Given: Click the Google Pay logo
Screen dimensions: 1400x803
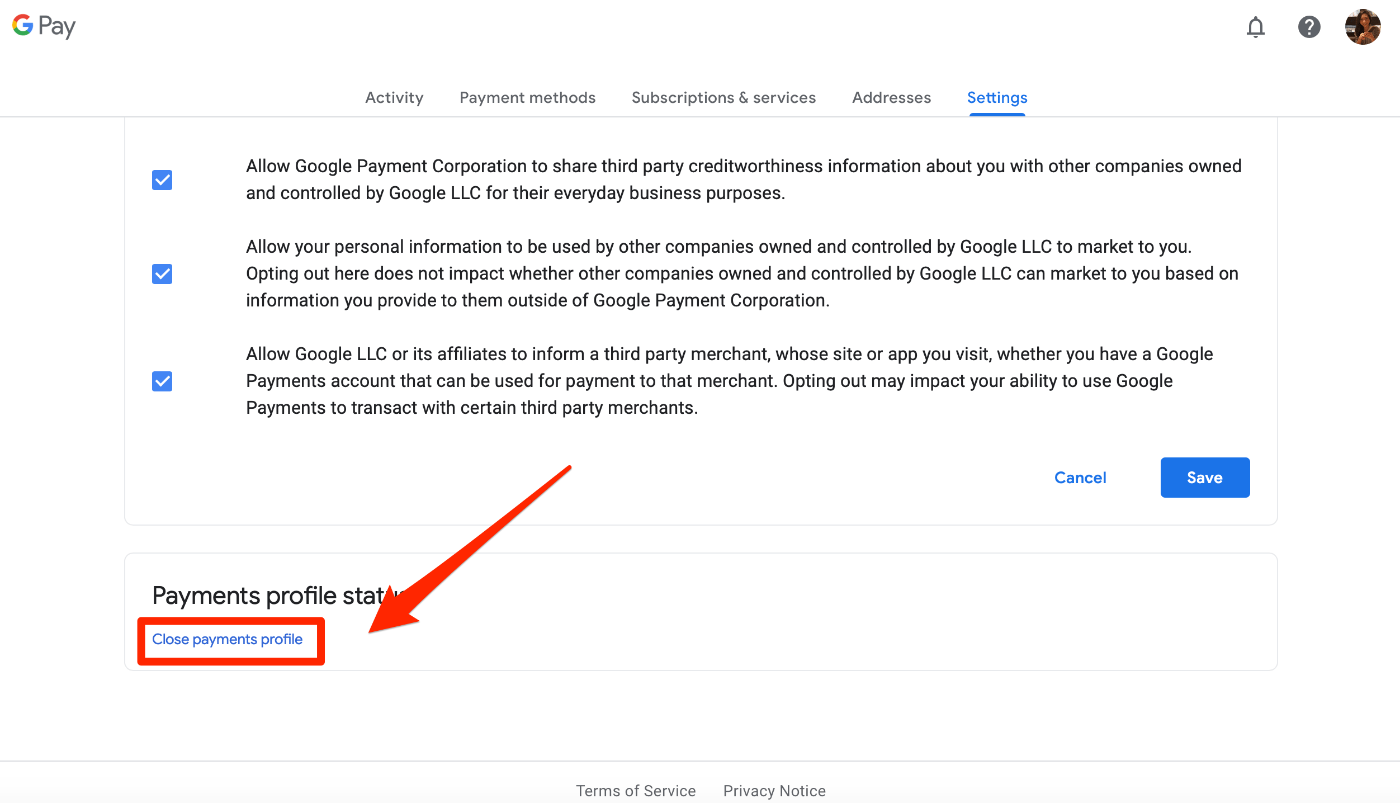Looking at the screenshot, I should [x=44, y=26].
